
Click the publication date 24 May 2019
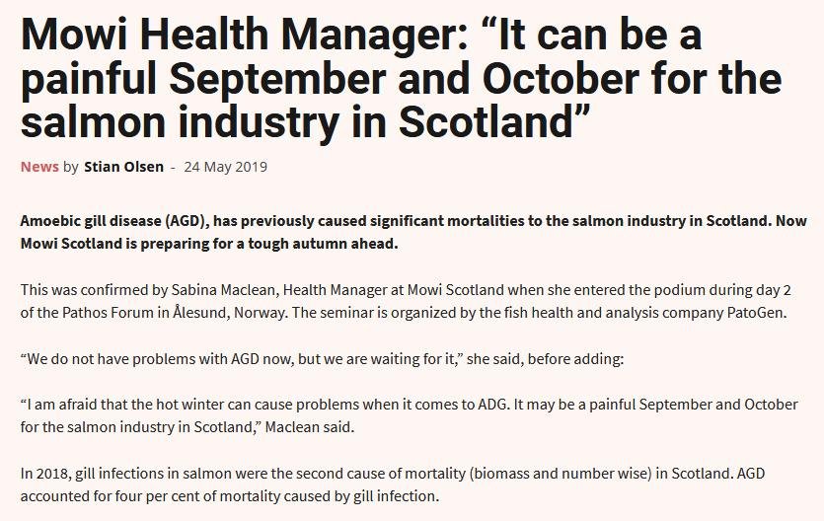(225, 167)
